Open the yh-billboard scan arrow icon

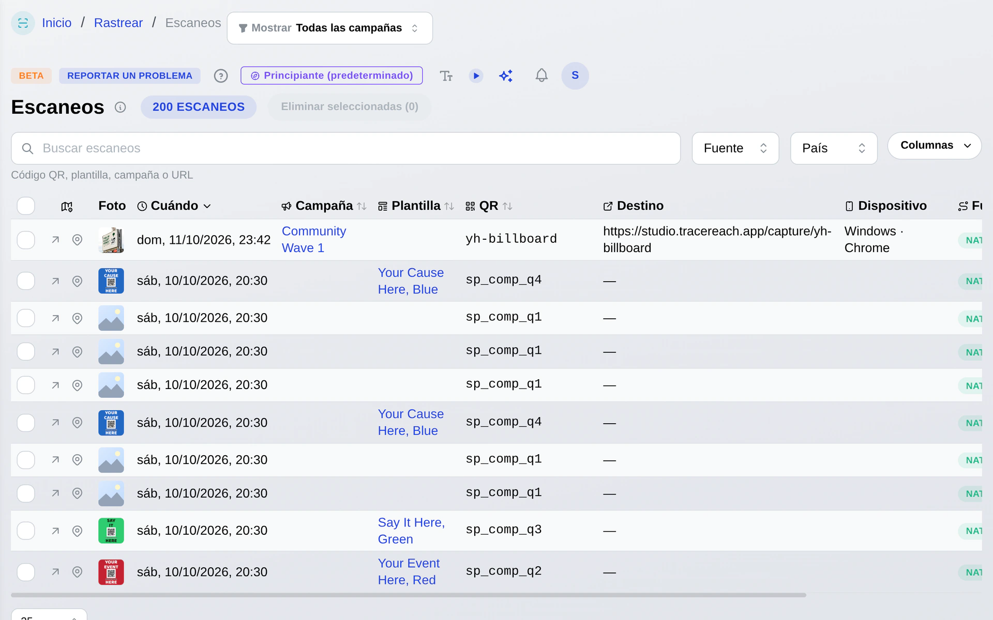pos(55,240)
